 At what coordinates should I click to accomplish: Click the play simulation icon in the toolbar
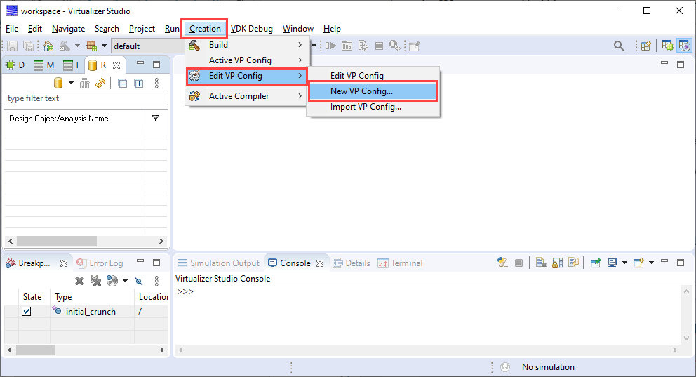330,46
